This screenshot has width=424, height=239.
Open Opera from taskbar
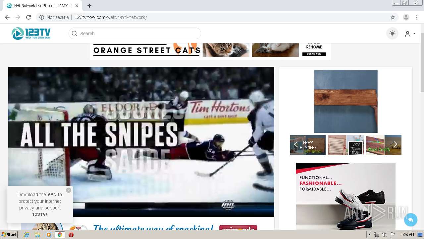click(x=71, y=235)
